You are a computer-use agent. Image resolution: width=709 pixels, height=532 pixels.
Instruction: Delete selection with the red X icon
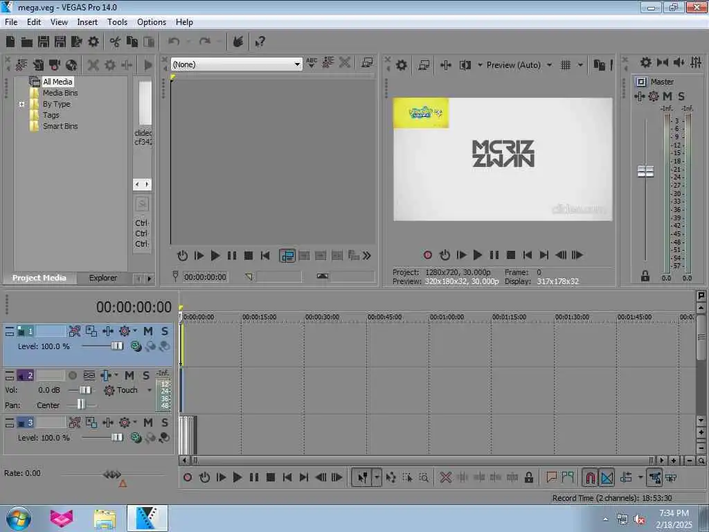click(x=445, y=477)
